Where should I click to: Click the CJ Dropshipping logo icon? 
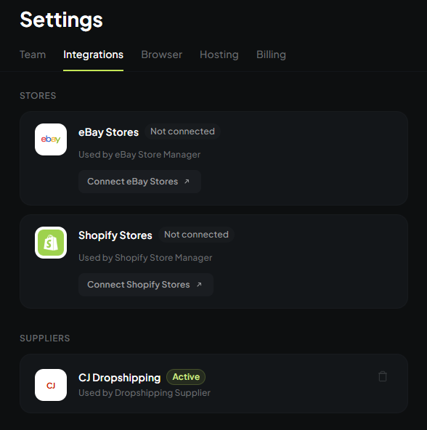pyautogui.click(x=51, y=385)
